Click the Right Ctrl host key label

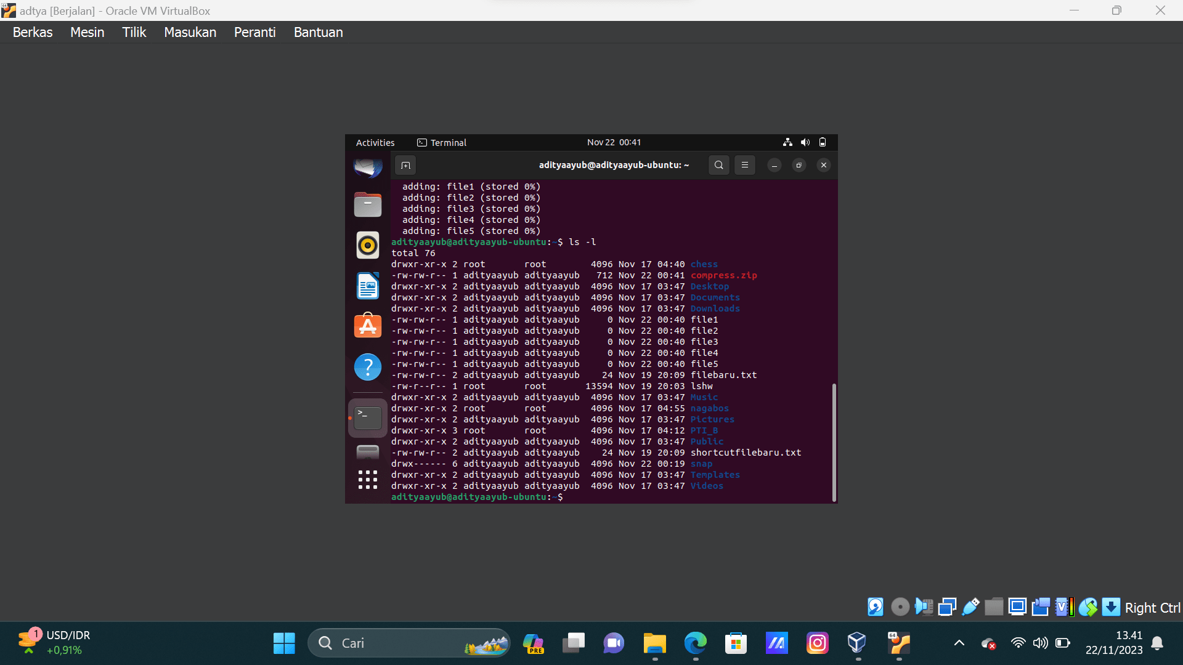[1152, 608]
